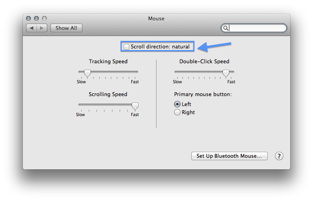Viewport: 313px width, 201px height.
Task: Click the forward navigation arrow
Action: coord(42,28)
